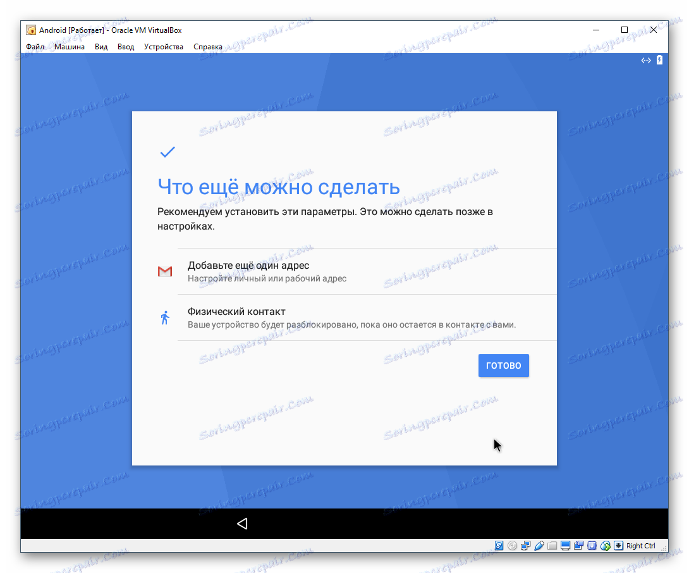The height and width of the screenshot is (573, 689).
Task: Open the Ввод menu
Action: pos(126,47)
